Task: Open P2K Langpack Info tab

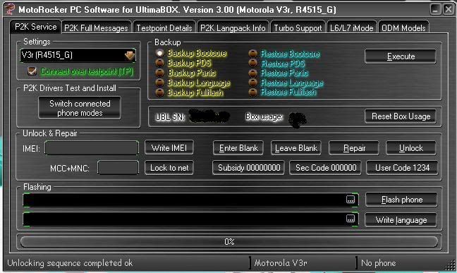Action: tap(233, 28)
